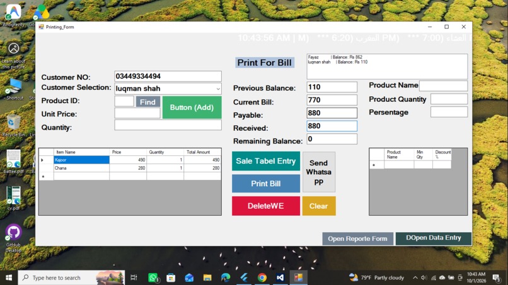Screen dimensions: 508x285
Task: Click the DOpen Data Entry button
Action: (x=434, y=238)
